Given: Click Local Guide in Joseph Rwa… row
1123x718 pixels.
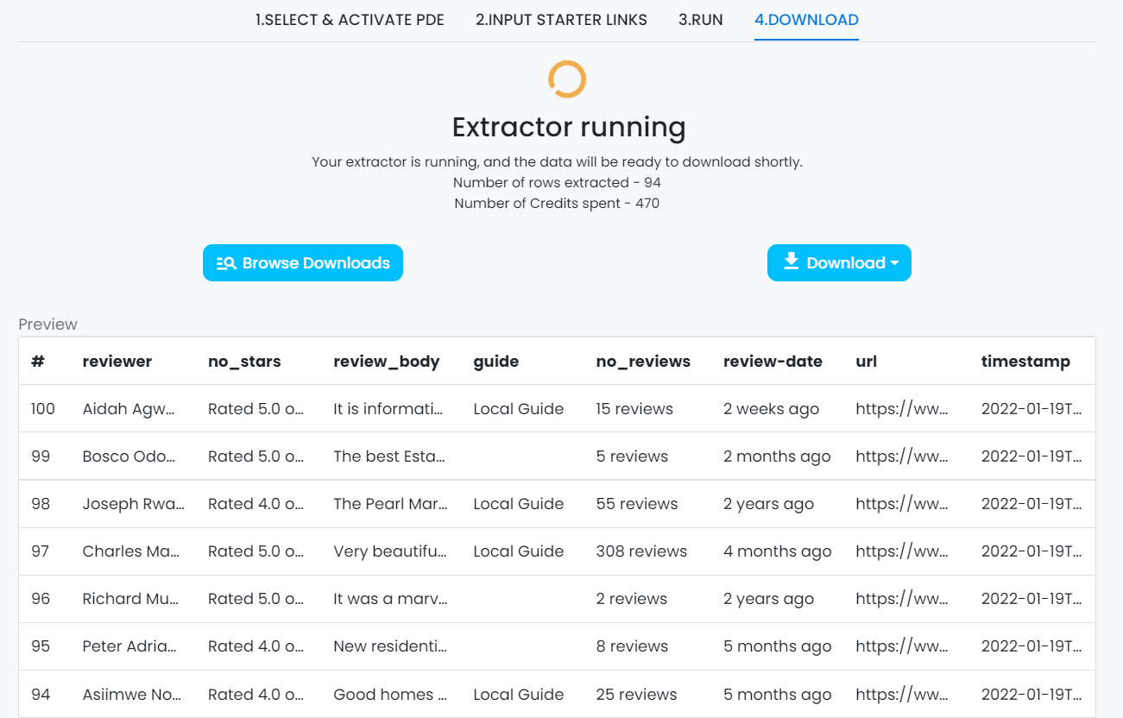Looking at the screenshot, I should coord(519,504).
